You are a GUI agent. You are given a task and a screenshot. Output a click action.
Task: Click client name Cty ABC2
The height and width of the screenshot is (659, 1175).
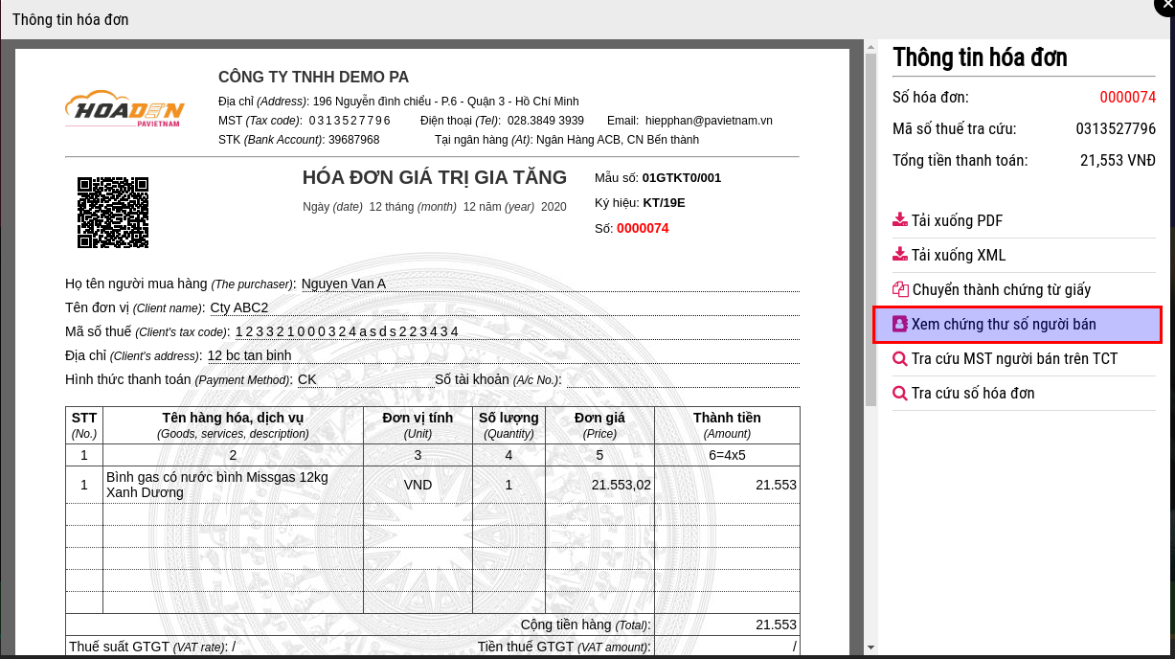click(x=239, y=307)
